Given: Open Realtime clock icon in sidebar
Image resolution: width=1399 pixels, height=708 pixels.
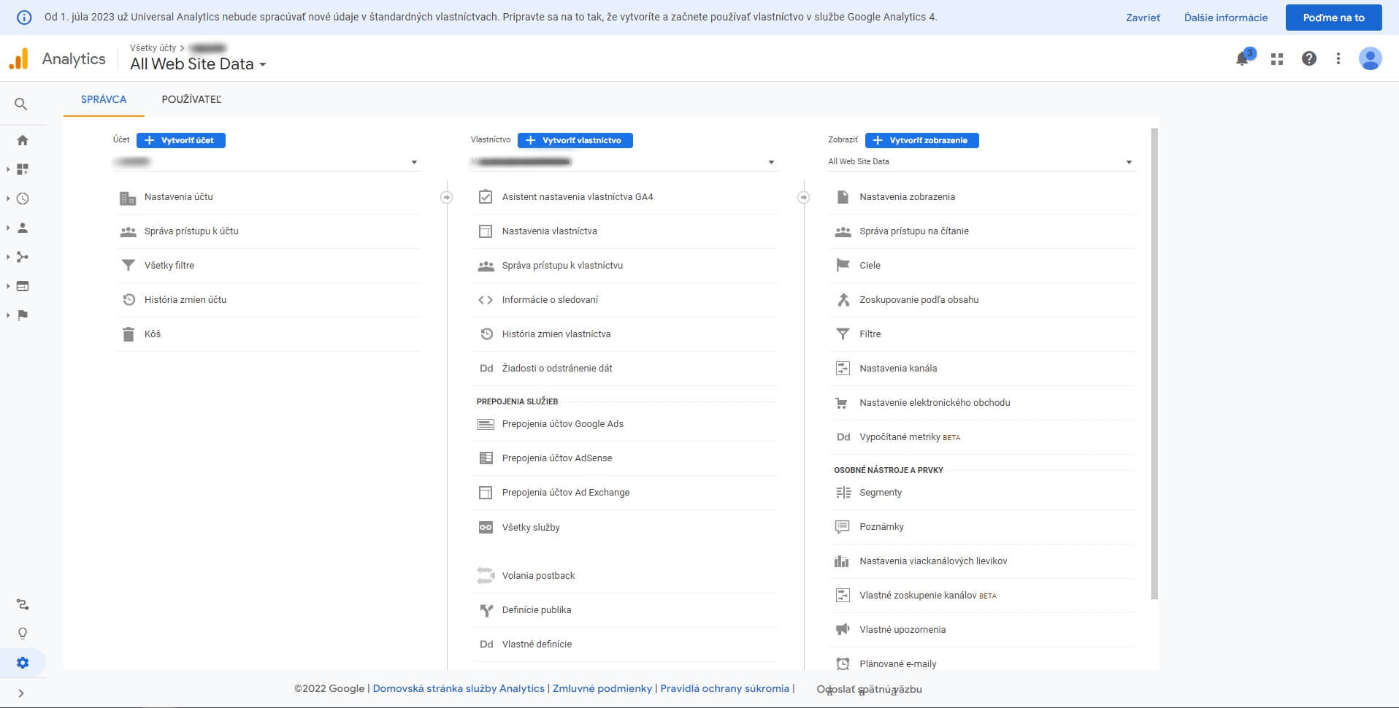Looking at the screenshot, I should tap(23, 199).
